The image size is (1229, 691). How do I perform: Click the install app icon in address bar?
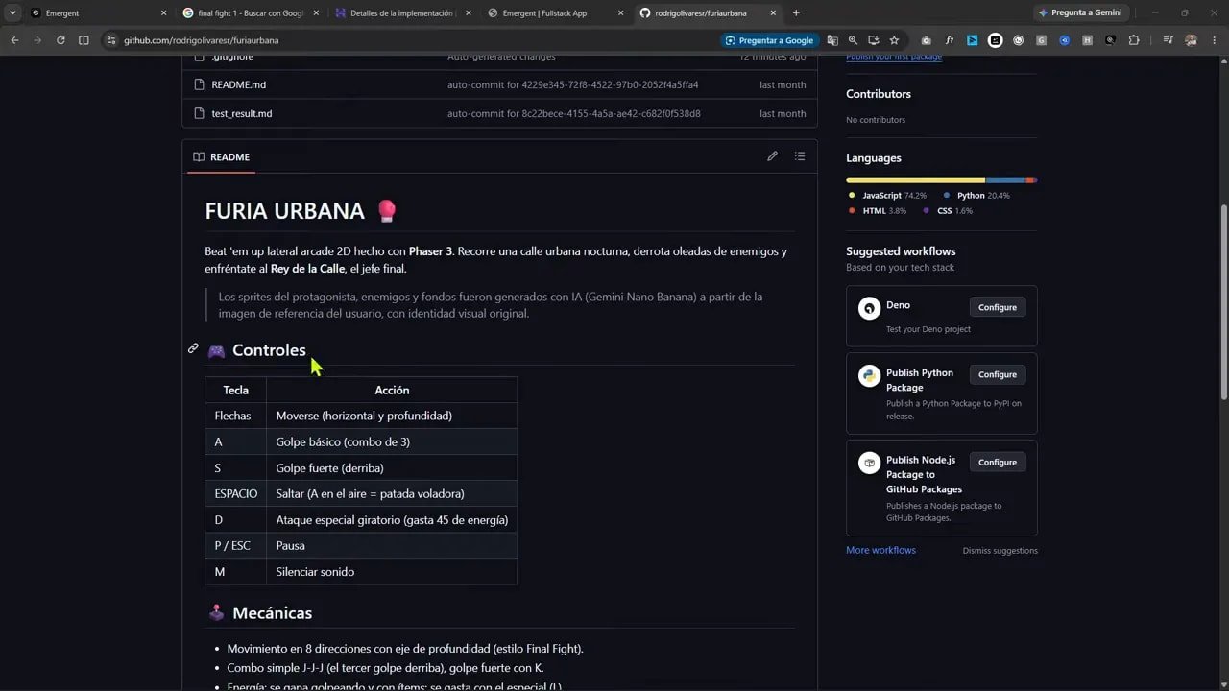(874, 40)
